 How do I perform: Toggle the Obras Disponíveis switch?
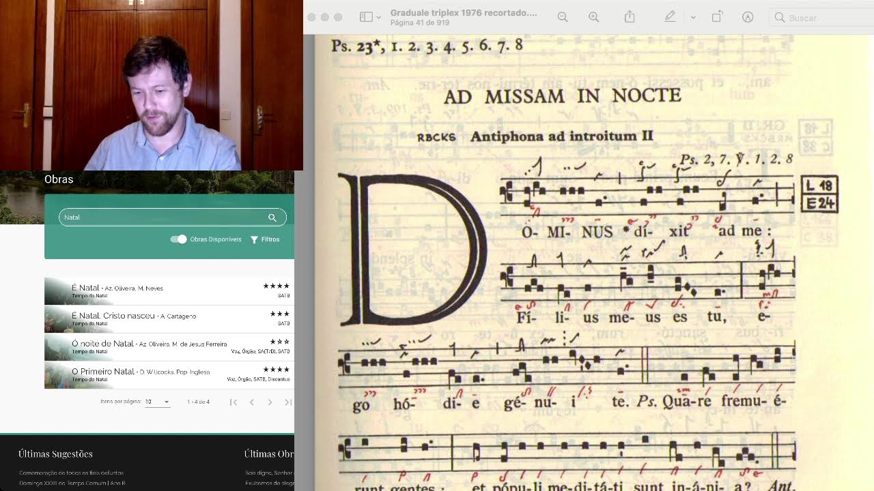point(178,239)
